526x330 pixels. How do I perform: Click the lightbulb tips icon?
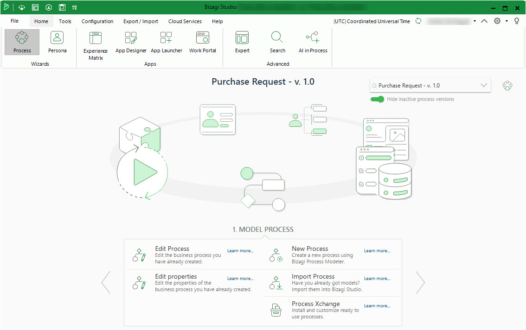[517, 21]
